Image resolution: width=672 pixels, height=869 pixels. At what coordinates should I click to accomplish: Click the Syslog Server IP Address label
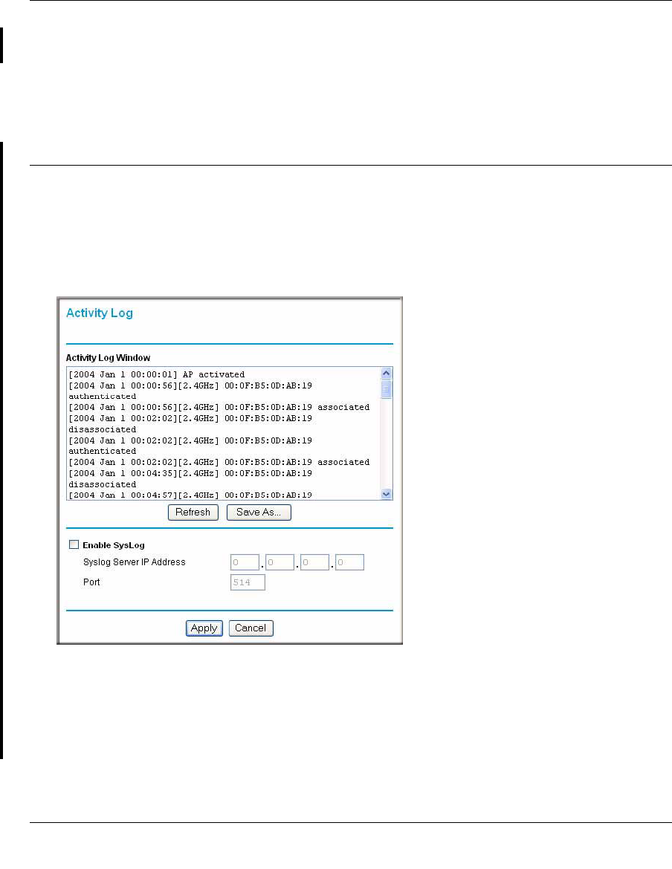pyautogui.click(x=135, y=562)
